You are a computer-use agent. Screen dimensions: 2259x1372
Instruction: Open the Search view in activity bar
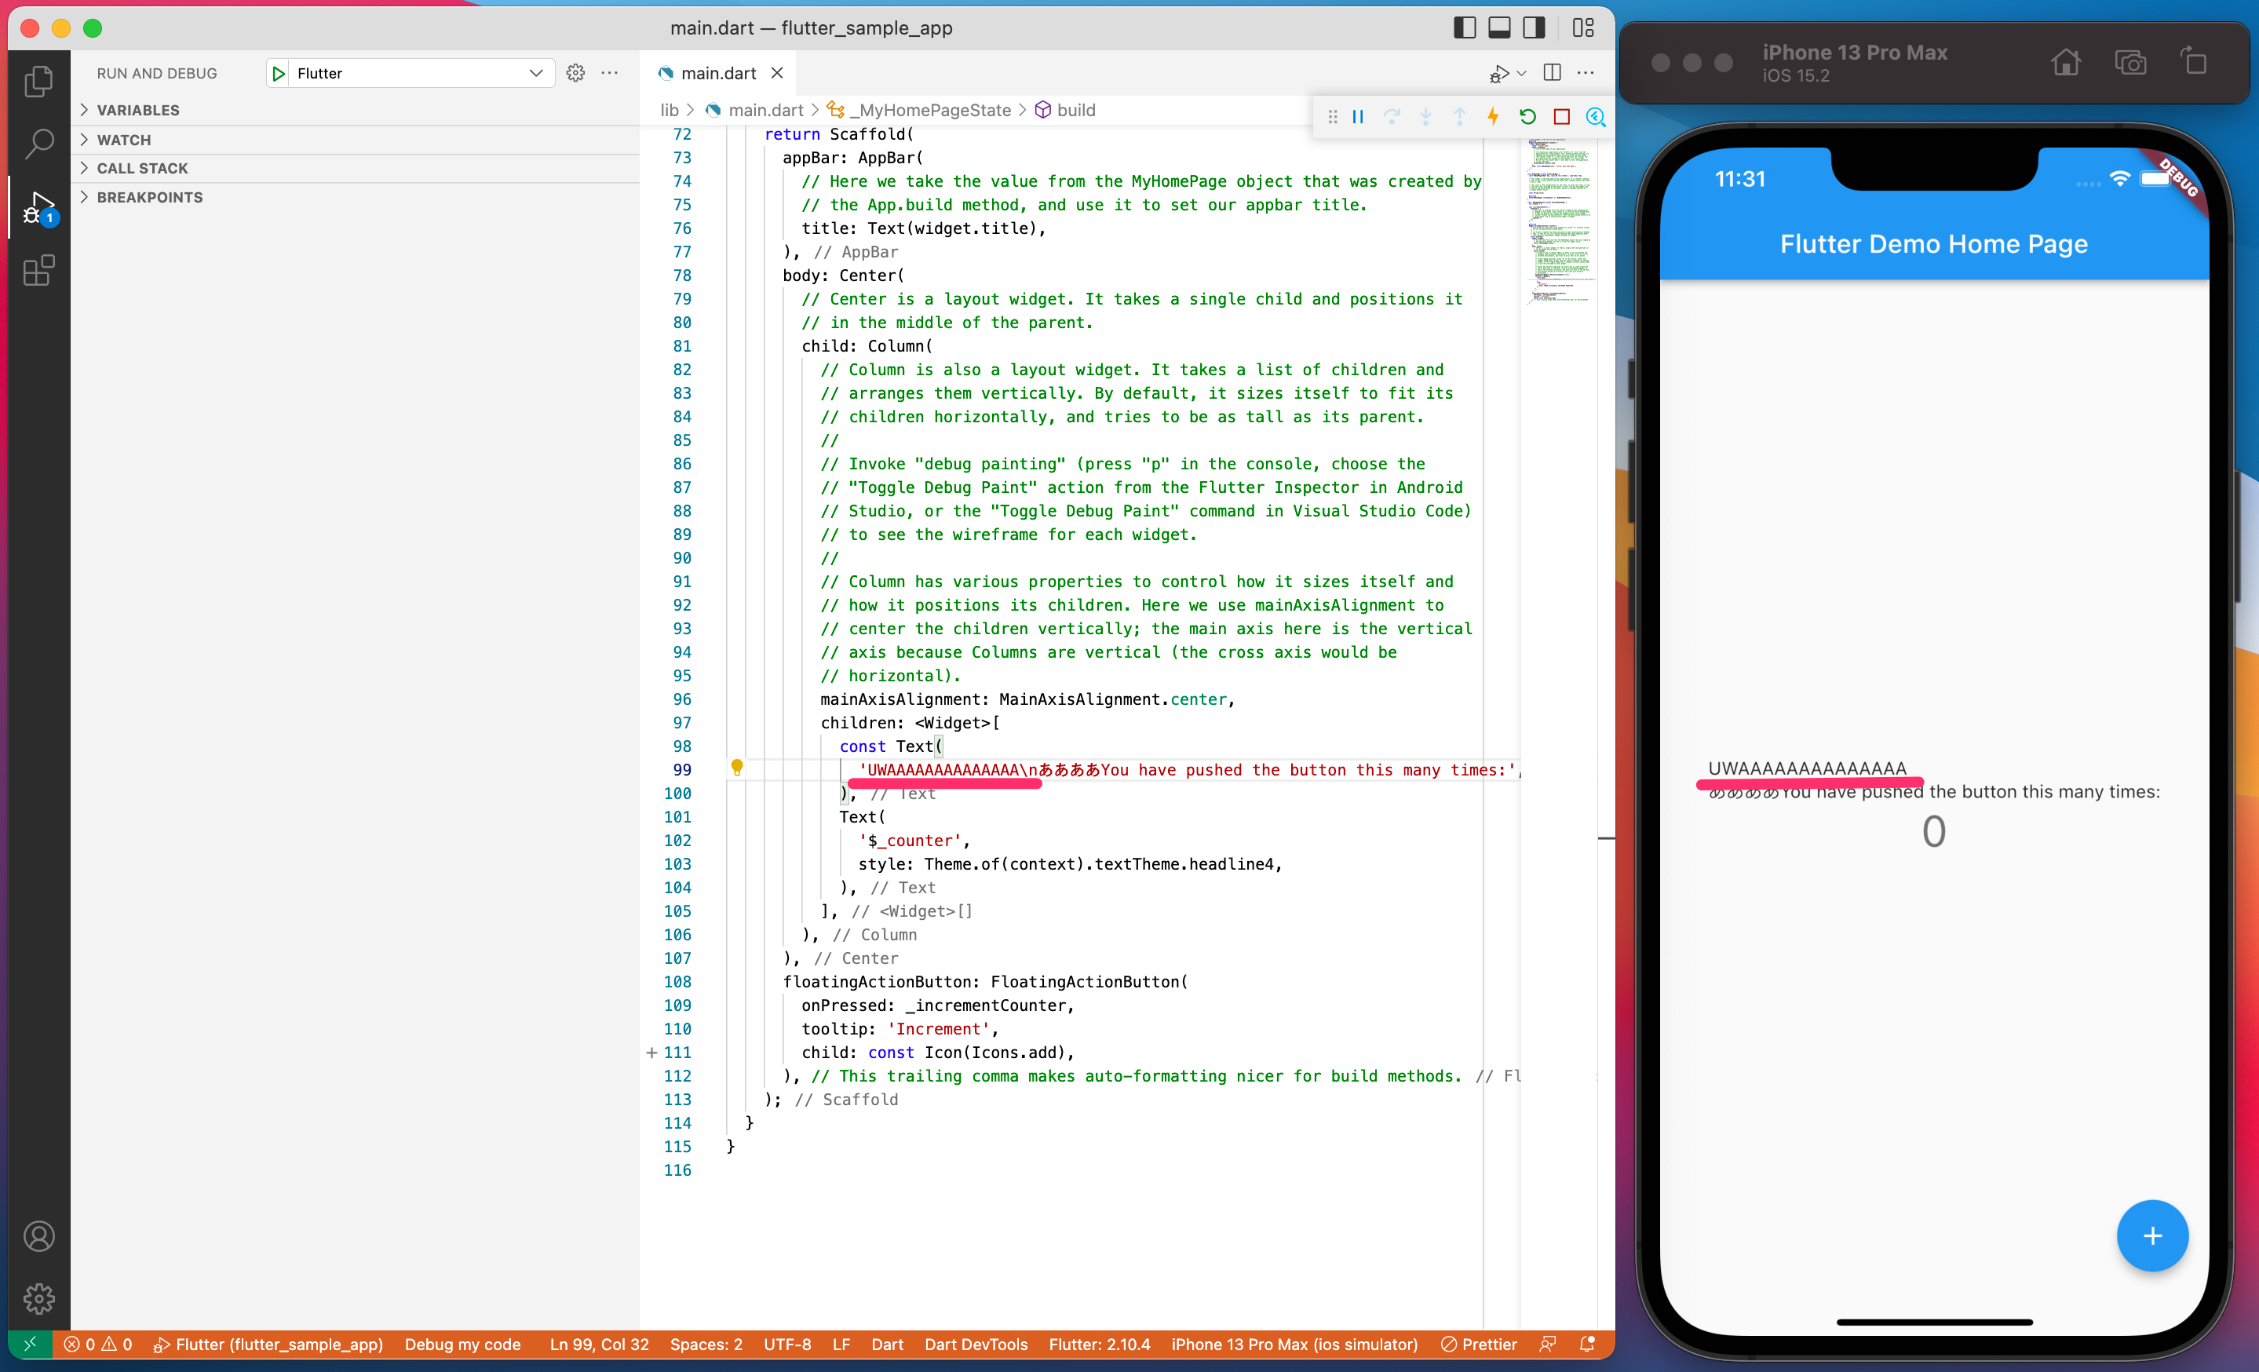[38, 142]
